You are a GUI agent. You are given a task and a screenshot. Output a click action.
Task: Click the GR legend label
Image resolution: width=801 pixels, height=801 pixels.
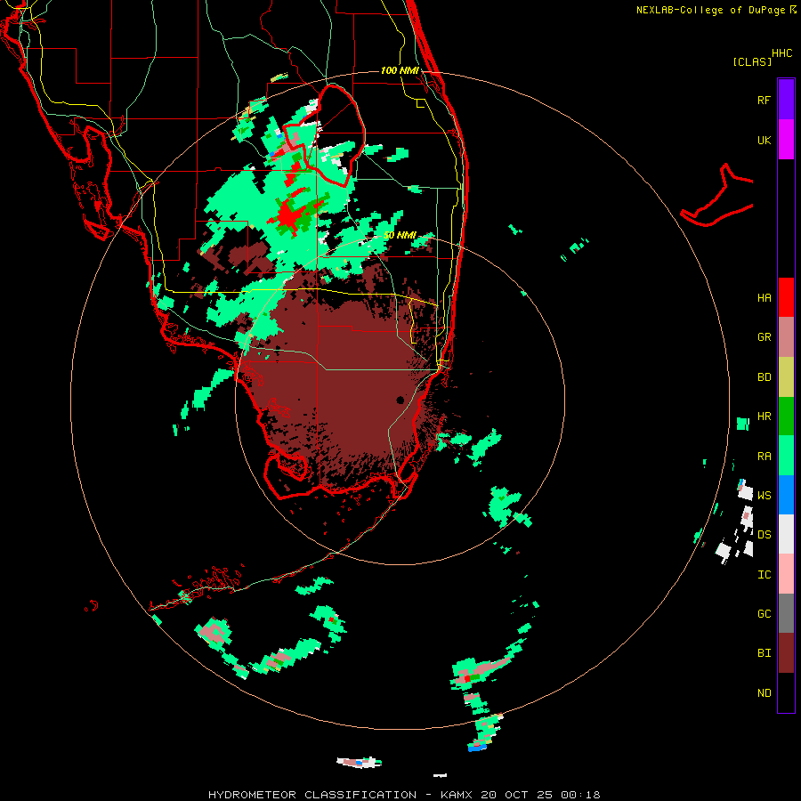point(764,337)
